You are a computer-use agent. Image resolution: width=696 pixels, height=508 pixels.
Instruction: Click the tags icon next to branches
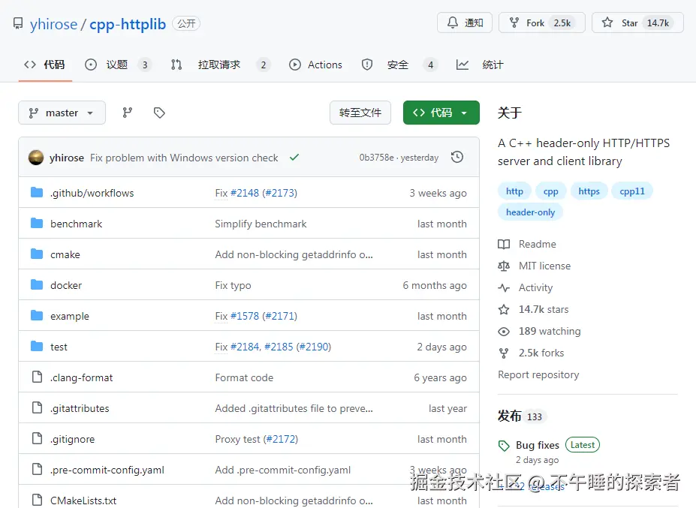point(158,113)
